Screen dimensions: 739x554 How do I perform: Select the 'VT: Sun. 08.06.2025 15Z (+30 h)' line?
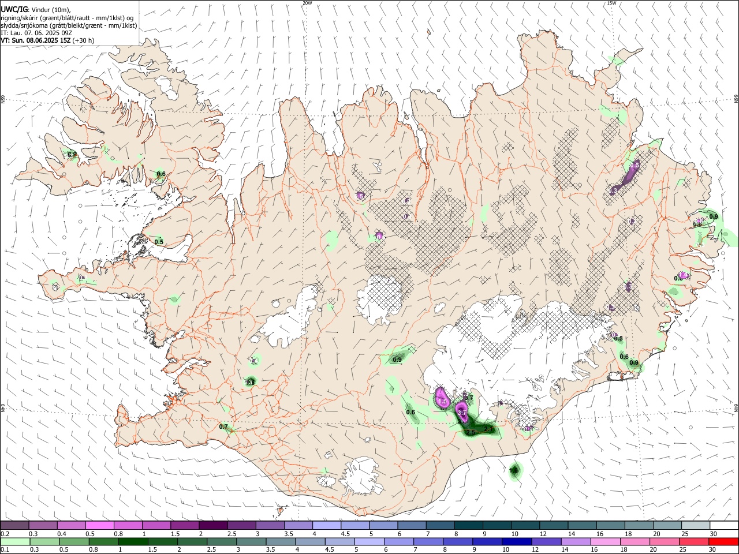47,40
